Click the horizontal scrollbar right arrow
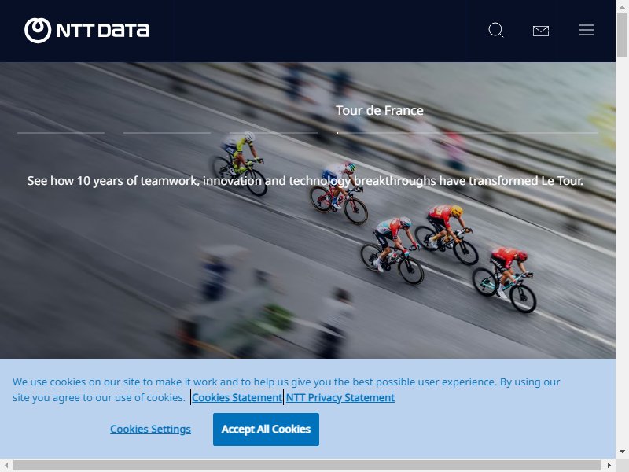 [x=609, y=466]
